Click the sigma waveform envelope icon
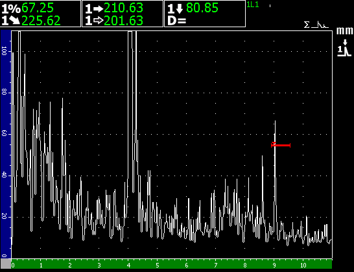Screen dimensions: 354x272 point(316,25)
